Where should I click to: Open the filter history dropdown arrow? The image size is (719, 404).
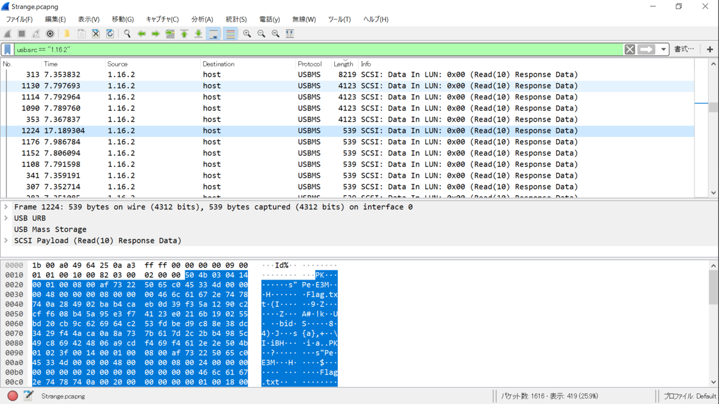click(x=664, y=50)
